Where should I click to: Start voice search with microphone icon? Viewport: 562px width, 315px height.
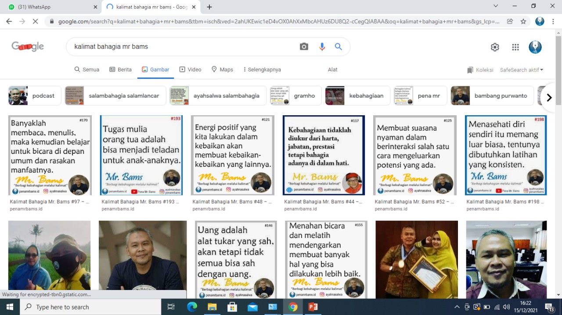[x=322, y=46]
